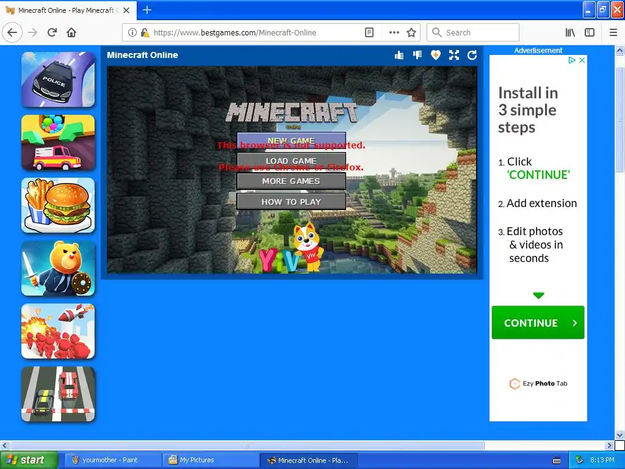
Task: Dislike the game with thumbs down icon
Action: coord(417,55)
